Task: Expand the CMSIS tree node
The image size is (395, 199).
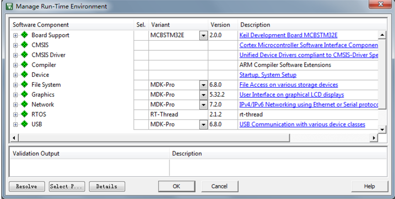Action: coord(16,45)
